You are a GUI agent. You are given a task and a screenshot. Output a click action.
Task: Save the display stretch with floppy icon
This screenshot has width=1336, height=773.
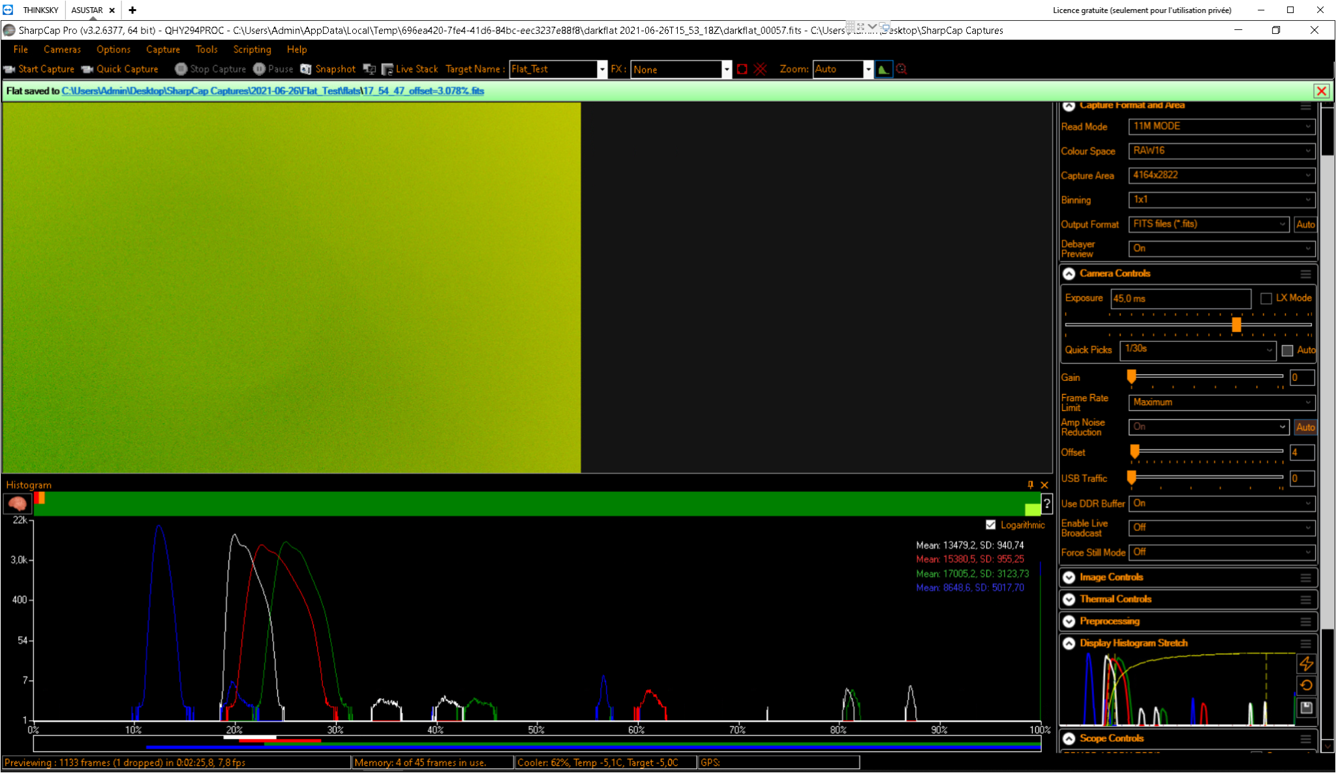pyautogui.click(x=1306, y=707)
